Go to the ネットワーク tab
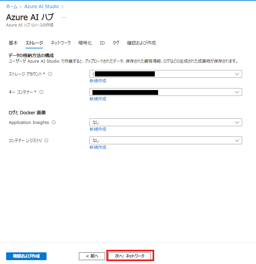The width and height of the screenshot is (256, 264). click(x=61, y=43)
